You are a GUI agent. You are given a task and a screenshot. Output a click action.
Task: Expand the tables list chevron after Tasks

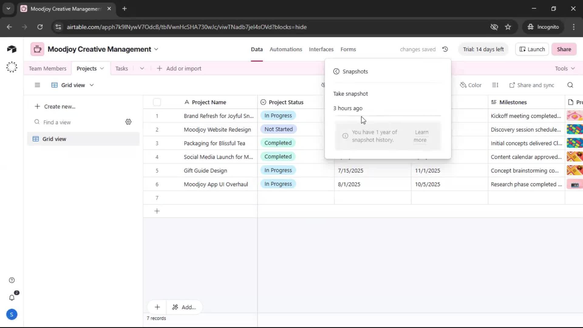tap(142, 68)
